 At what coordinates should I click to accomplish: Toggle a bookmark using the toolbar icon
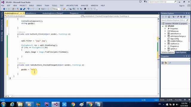click(x=85, y=9)
